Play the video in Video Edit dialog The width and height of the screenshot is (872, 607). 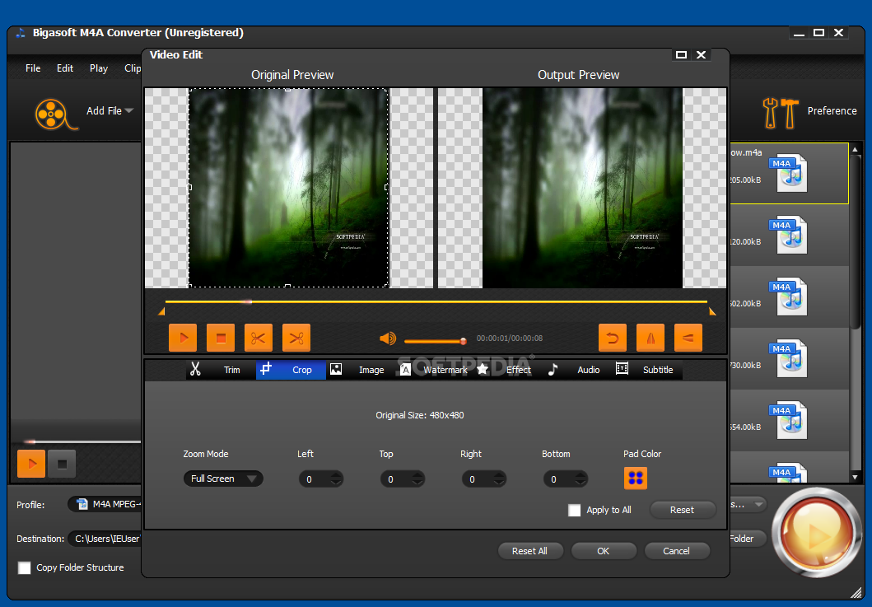(183, 338)
